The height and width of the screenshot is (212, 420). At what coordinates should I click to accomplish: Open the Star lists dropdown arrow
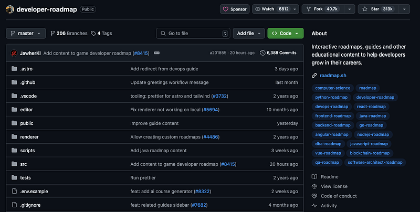pos(404,9)
